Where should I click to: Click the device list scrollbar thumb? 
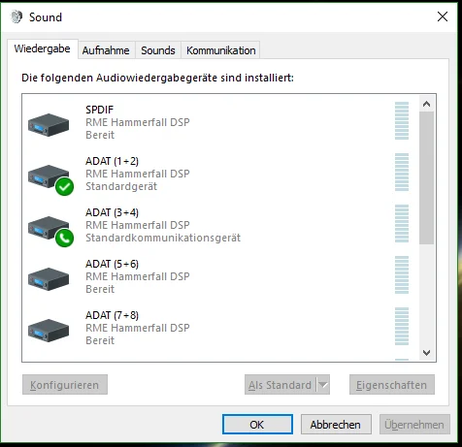pyautogui.click(x=426, y=178)
